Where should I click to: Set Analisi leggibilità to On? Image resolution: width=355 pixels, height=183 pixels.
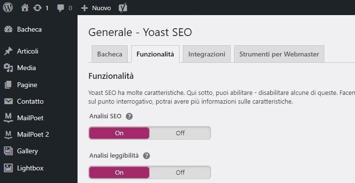click(x=119, y=172)
